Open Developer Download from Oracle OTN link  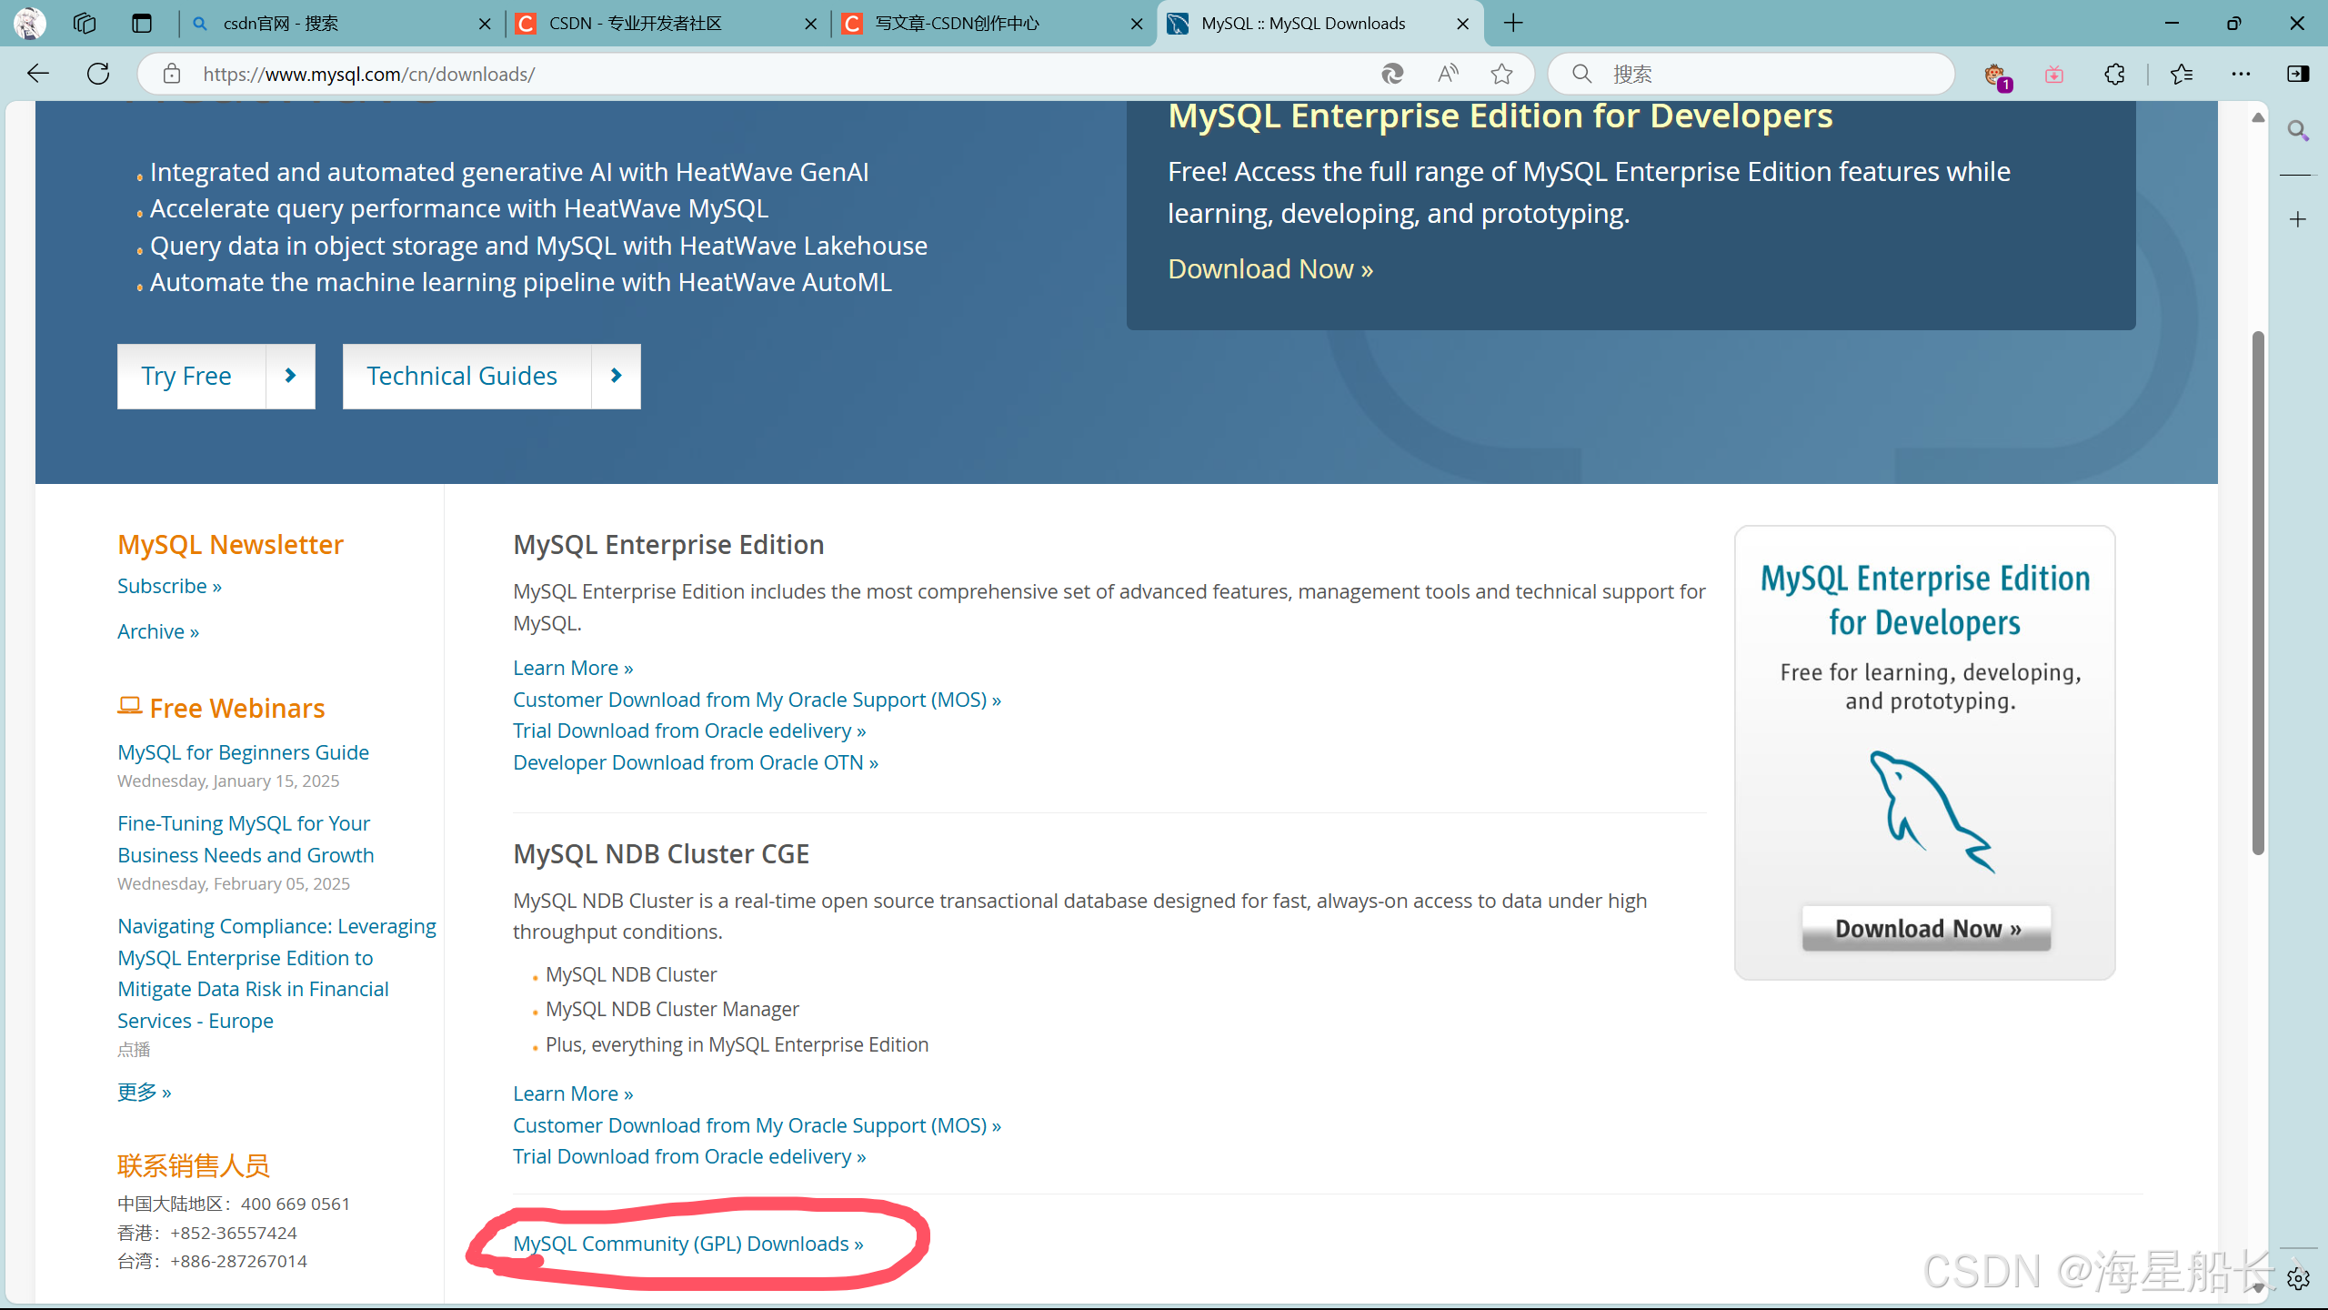click(695, 762)
